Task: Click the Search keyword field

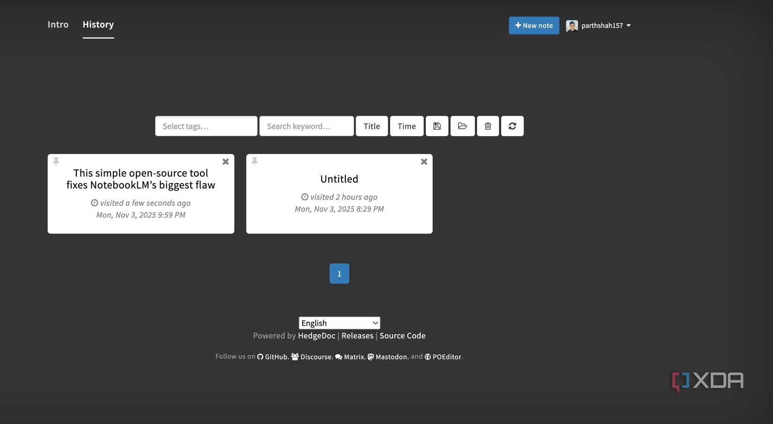Action: (x=306, y=126)
